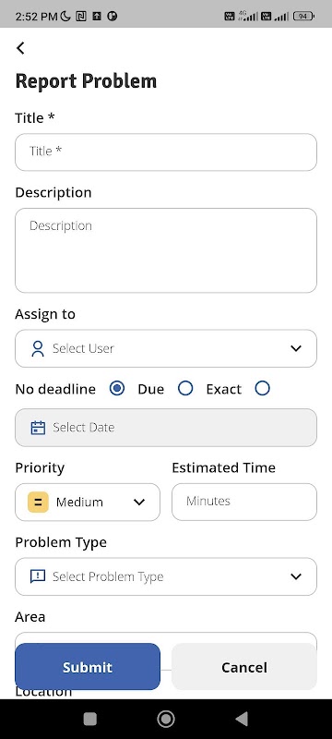Open the Medium priority dropdown
This screenshot has width=332, height=739.
[88, 502]
